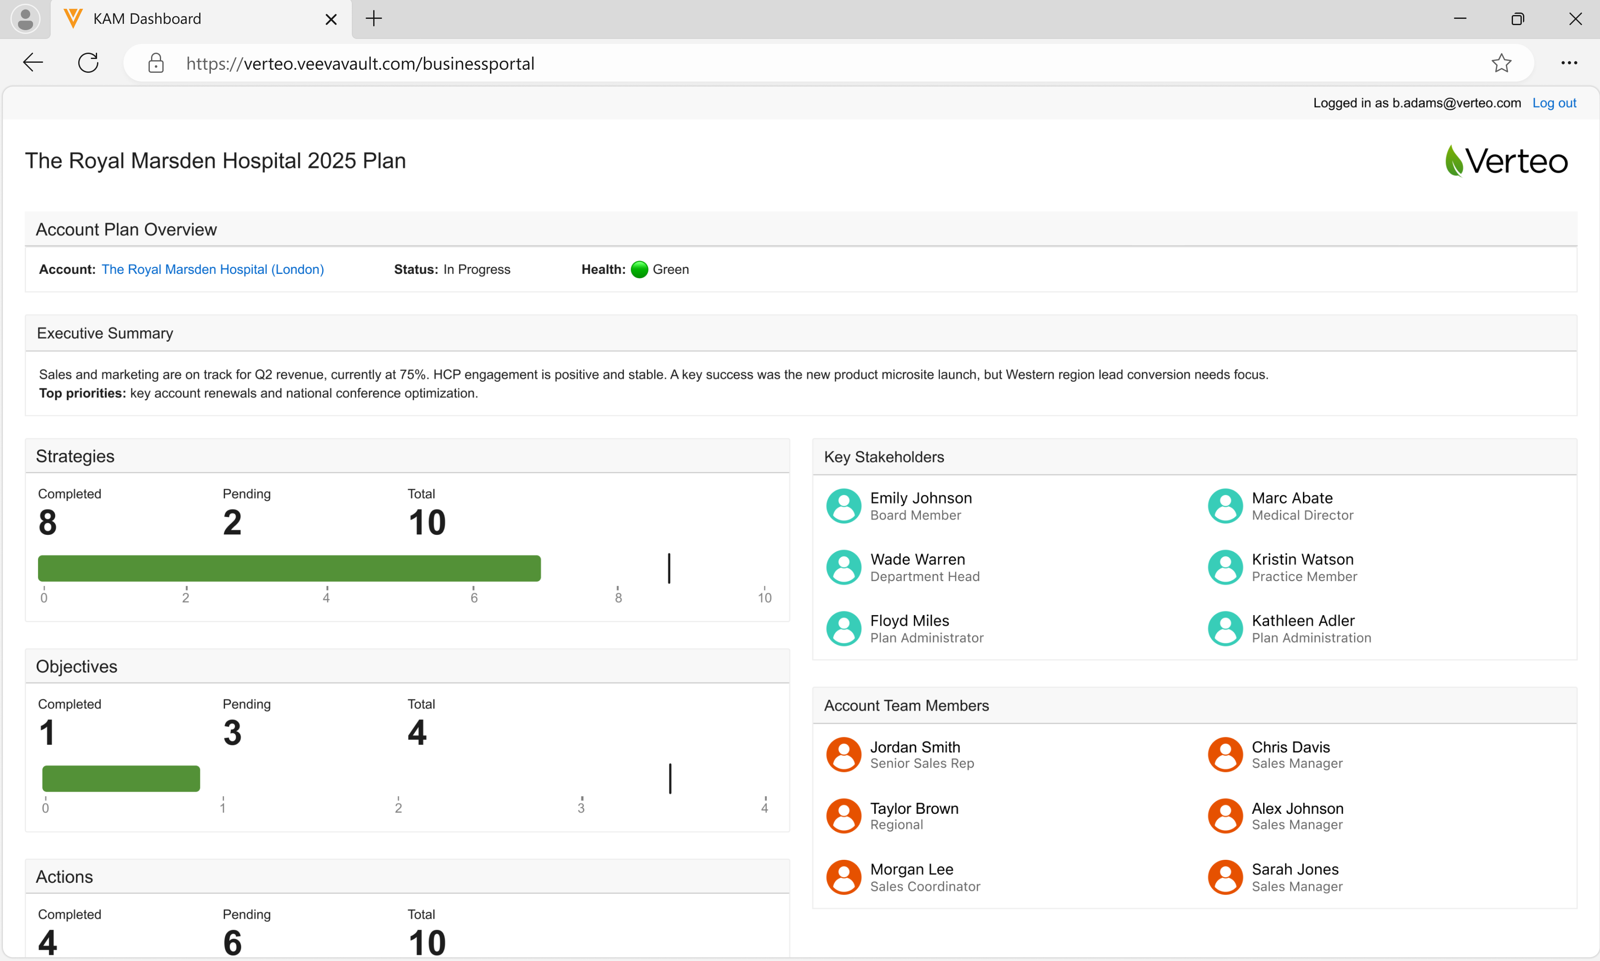Click the Strategies green progress bar
The height and width of the screenshot is (961, 1600).
pyautogui.click(x=289, y=568)
